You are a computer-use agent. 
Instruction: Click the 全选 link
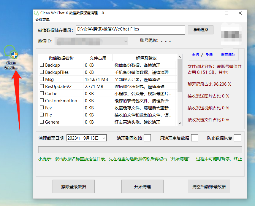pyautogui.click(x=195, y=55)
